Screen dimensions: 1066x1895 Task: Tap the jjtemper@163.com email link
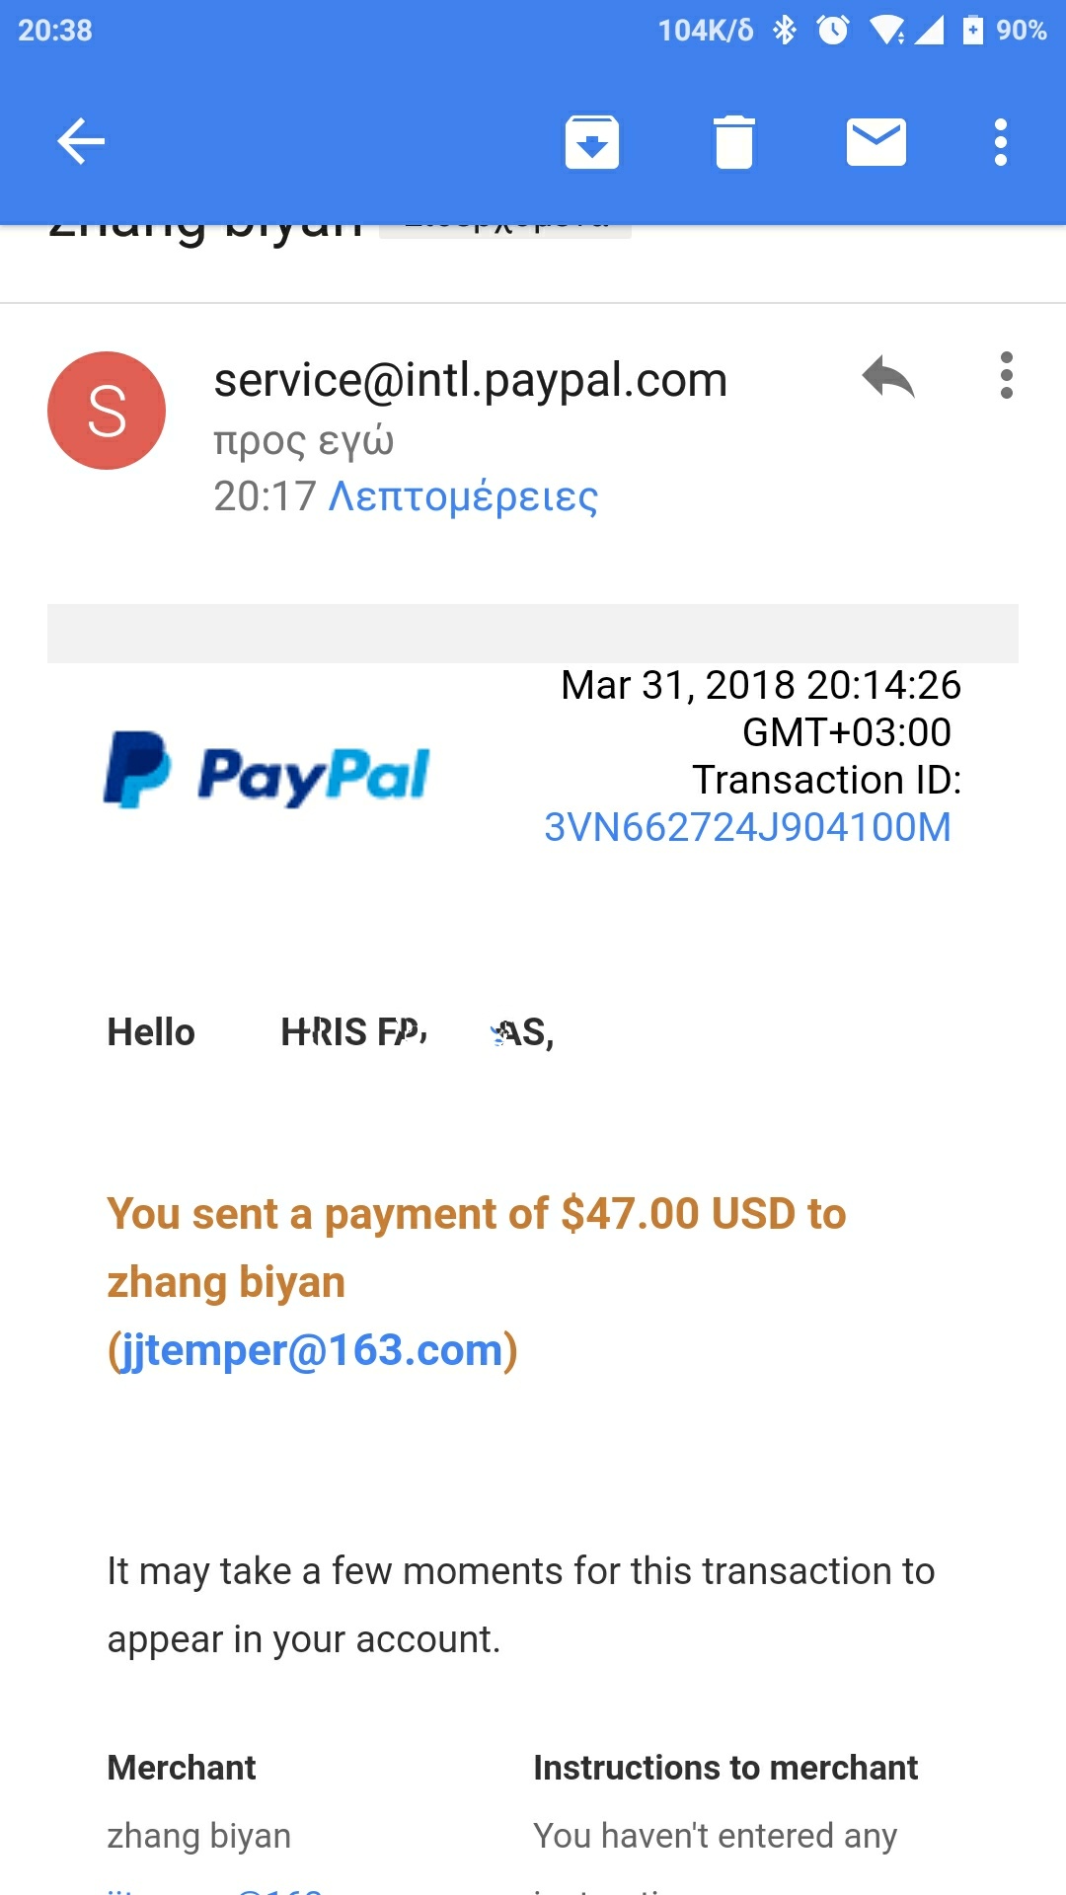tap(312, 1350)
